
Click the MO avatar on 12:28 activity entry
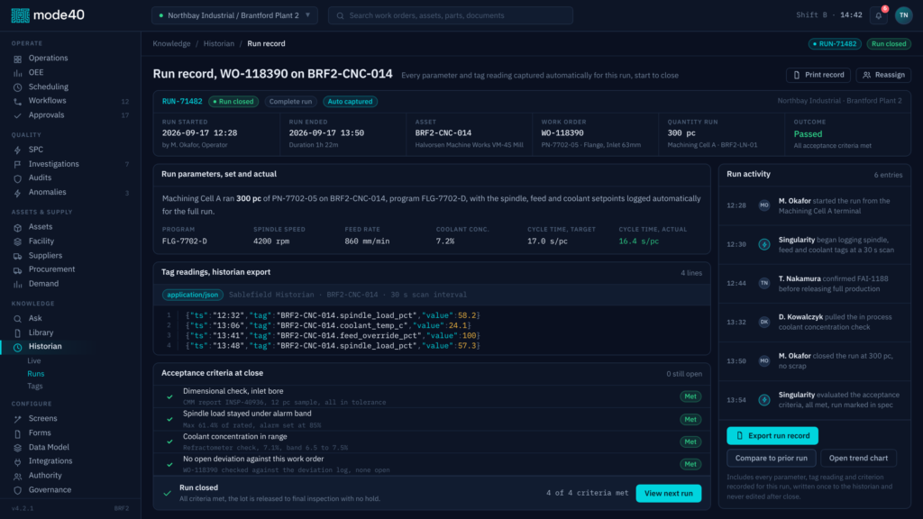point(764,205)
